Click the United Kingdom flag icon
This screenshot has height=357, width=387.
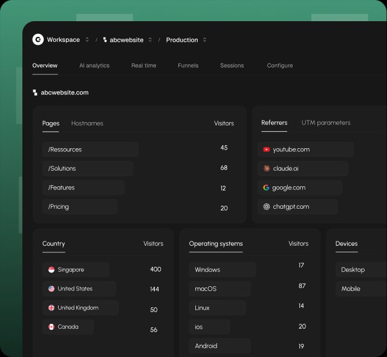click(51, 307)
